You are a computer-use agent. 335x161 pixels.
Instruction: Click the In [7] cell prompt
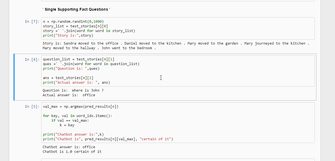click(32, 22)
